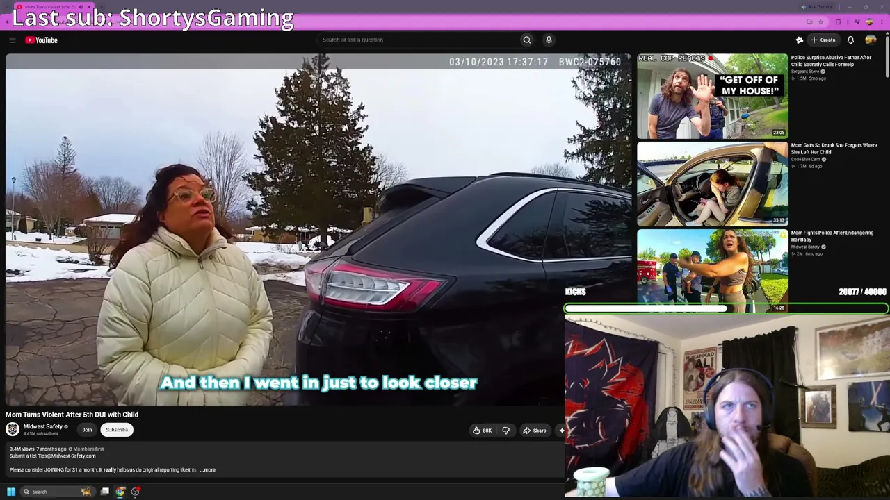
Task: Click the video title 'Mom Turns Violent After 5th DUI with Child'
Action: (x=72, y=415)
